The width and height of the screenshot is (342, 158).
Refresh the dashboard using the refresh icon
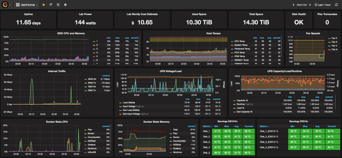[336, 5]
